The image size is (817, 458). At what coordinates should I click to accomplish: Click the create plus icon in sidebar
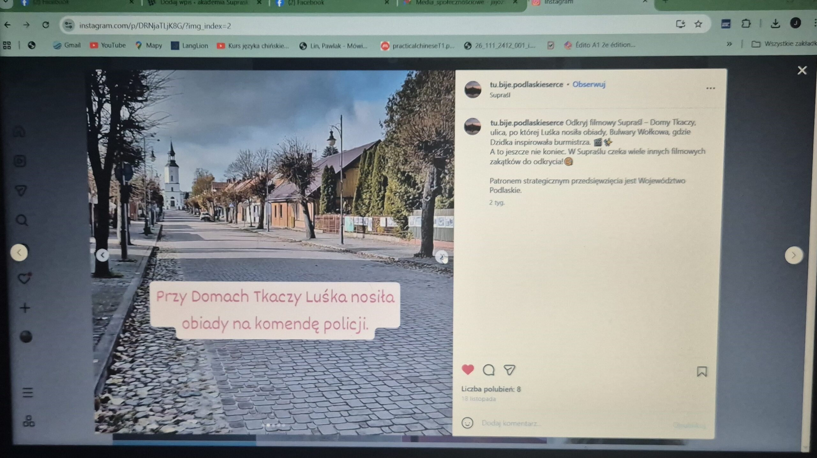(x=25, y=308)
